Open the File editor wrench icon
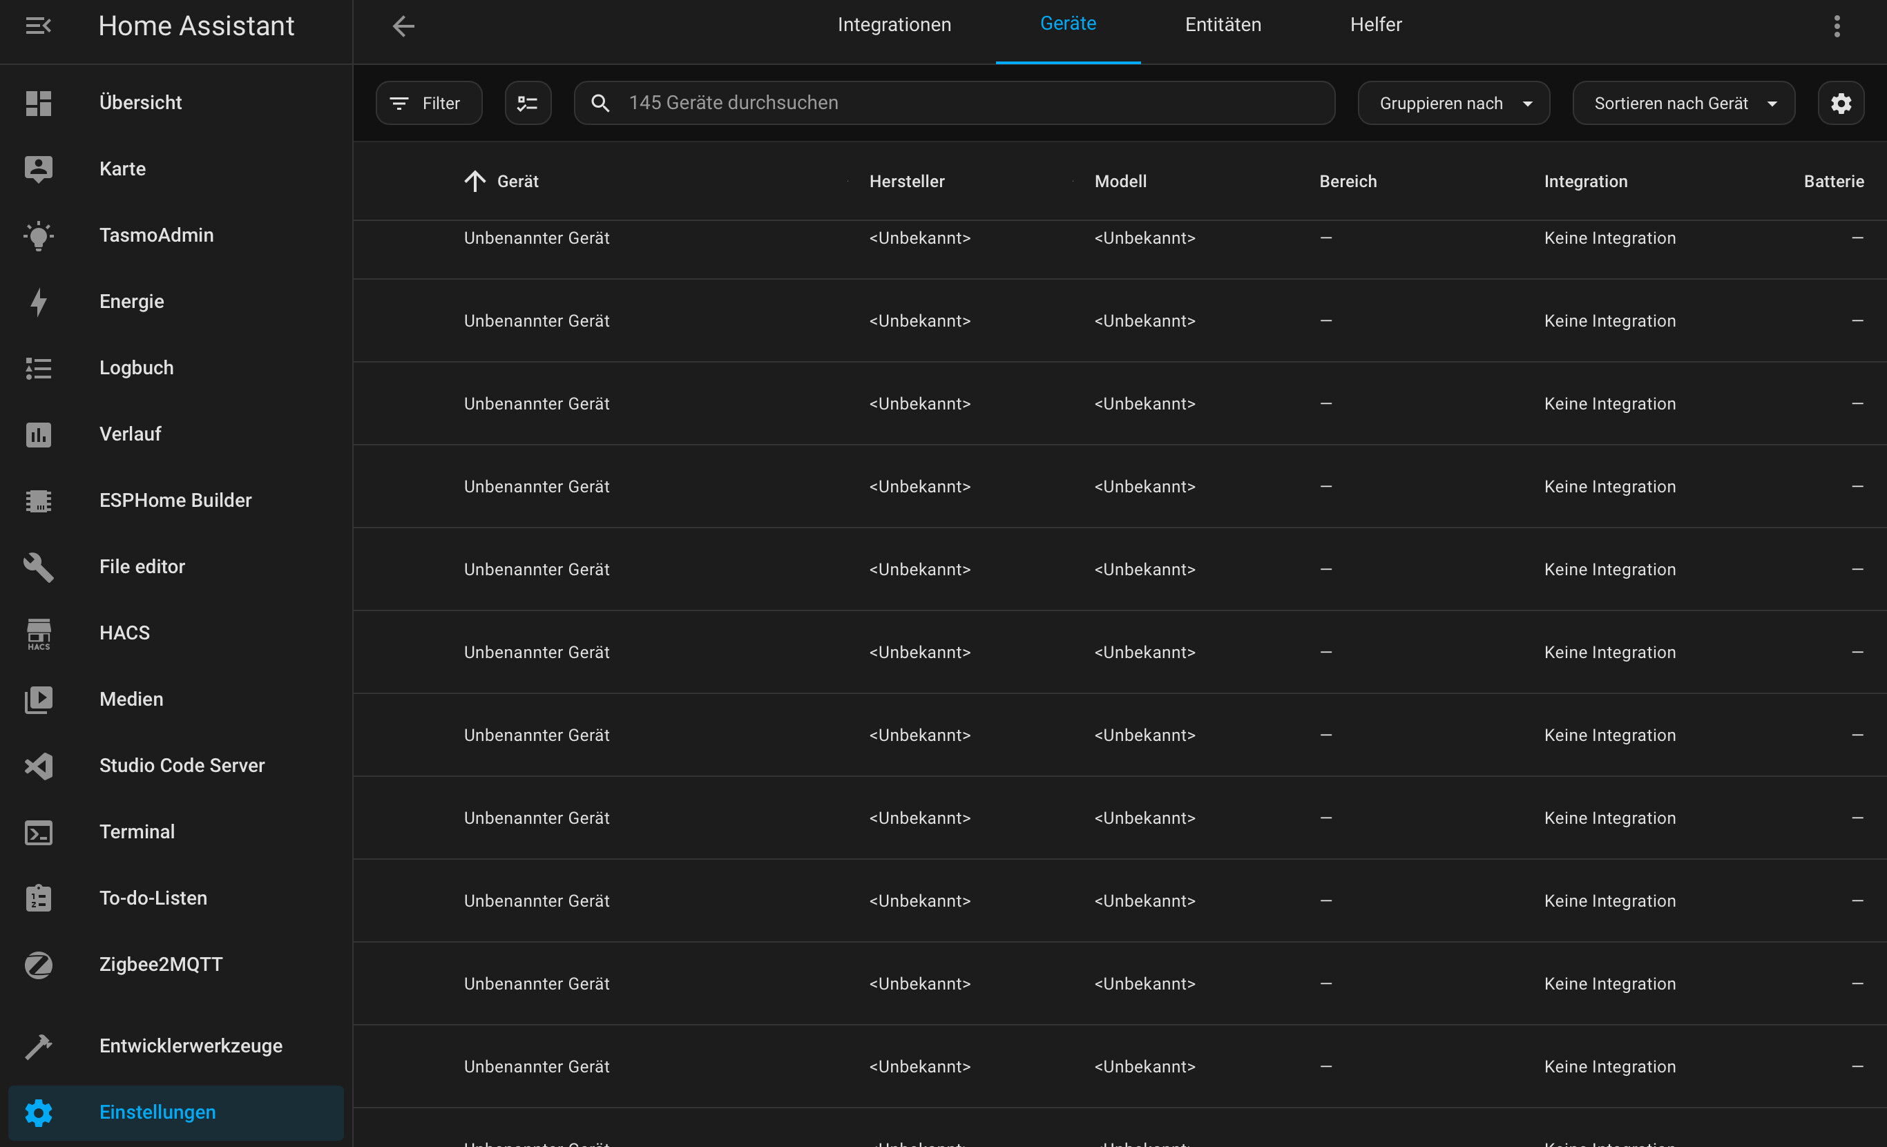The width and height of the screenshot is (1887, 1147). point(38,567)
